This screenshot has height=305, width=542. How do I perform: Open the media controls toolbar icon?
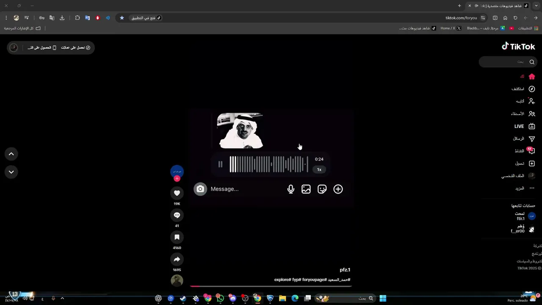point(26,18)
